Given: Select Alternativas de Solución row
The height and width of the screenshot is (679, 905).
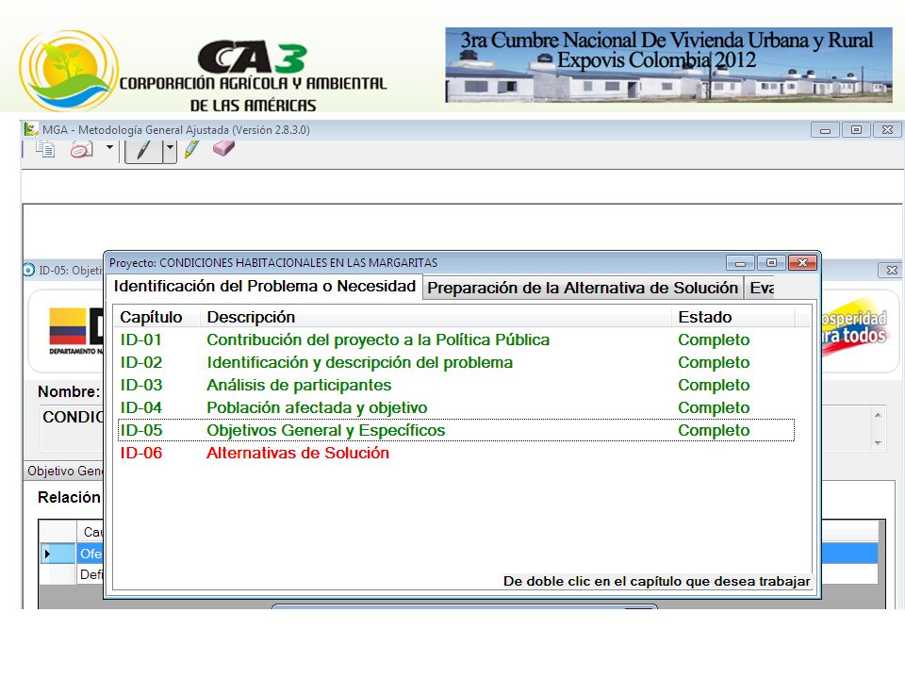Looking at the screenshot, I should pyautogui.click(x=298, y=453).
